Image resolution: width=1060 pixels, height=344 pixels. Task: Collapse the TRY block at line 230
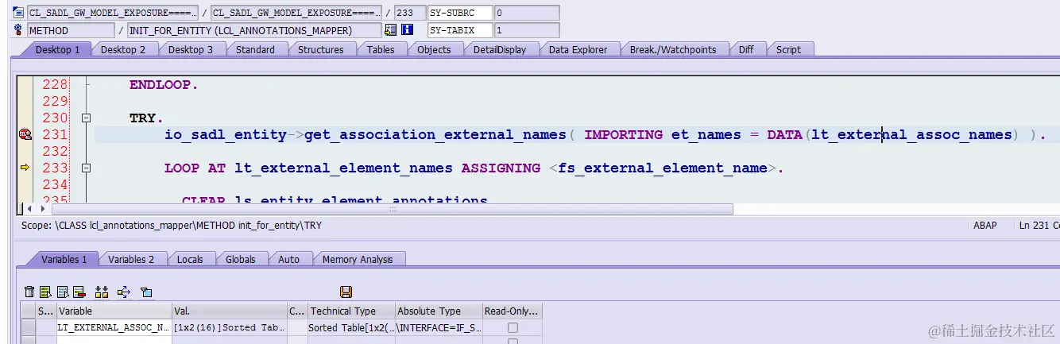[86, 118]
